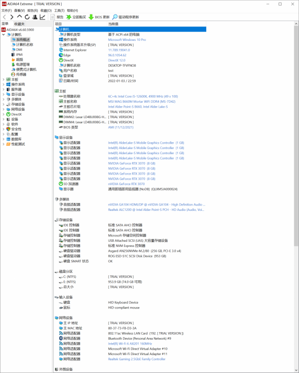Open Microsoft Windows 10 Pro link

[127, 40]
